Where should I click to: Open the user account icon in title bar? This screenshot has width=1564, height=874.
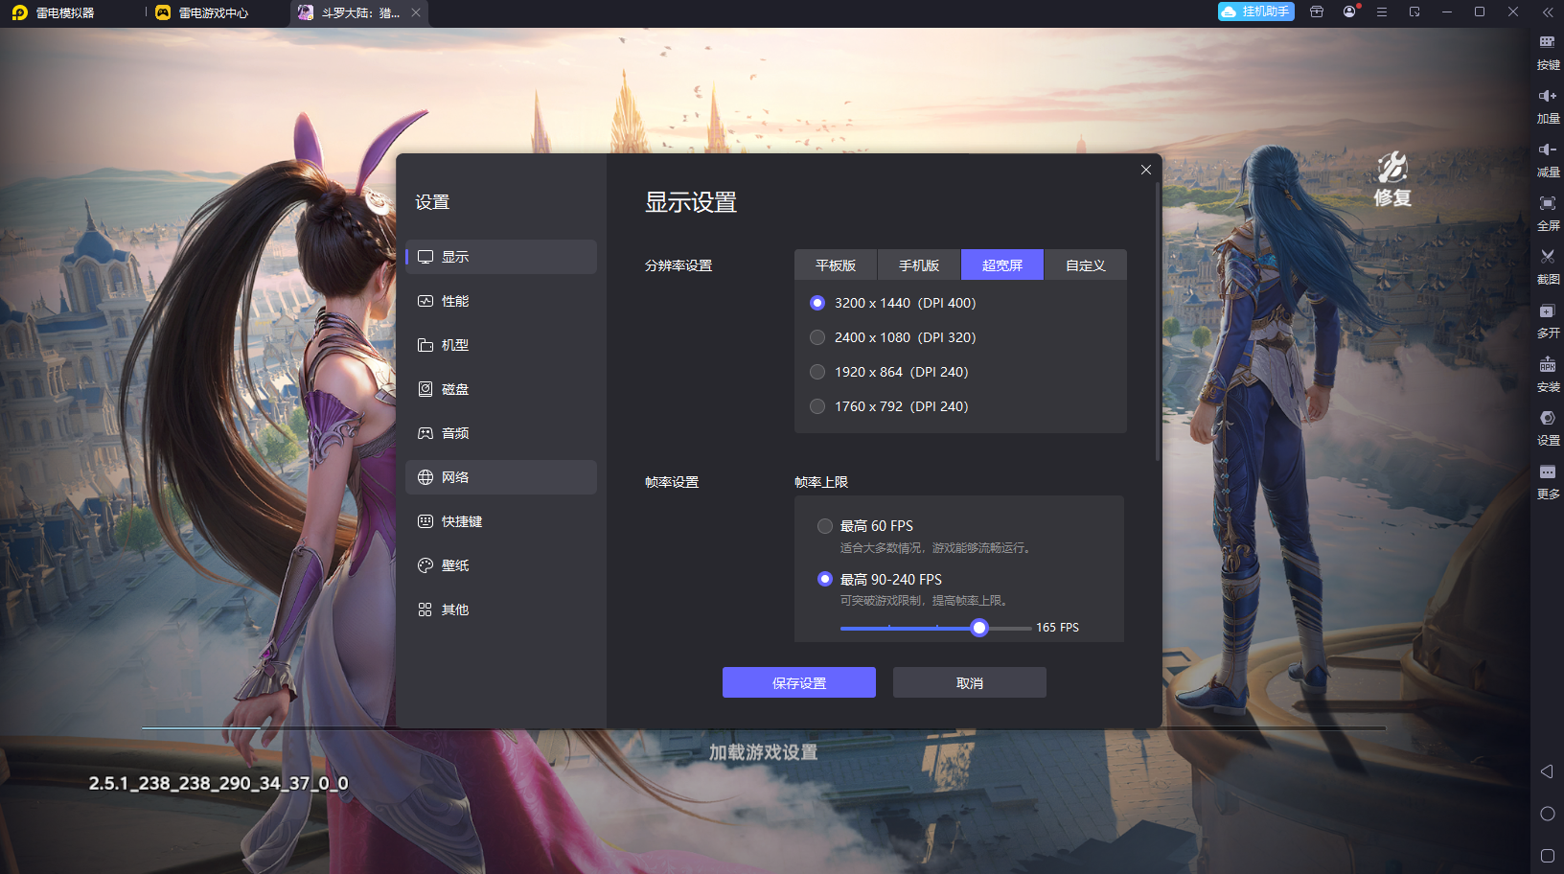[x=1350, y=11]
